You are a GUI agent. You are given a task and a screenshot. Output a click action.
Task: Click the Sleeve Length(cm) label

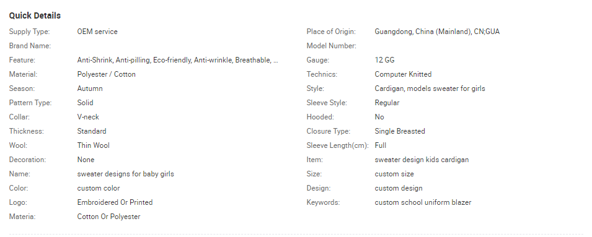tap(337, 145)
